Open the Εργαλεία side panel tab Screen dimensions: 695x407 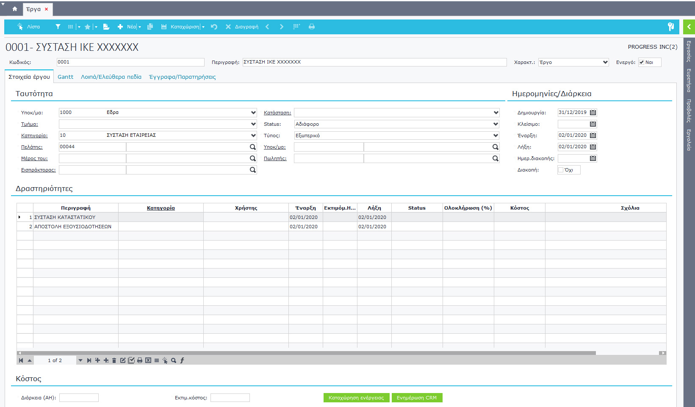(689, 140)
